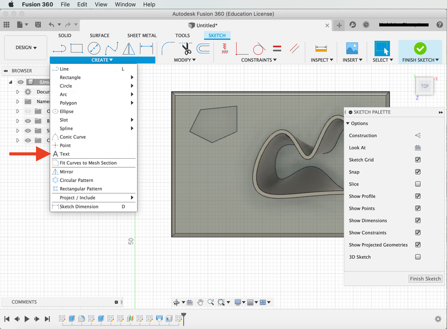Expand the Document Settings tree node
The height and width of the screenshot is (329, 447).
tap(17, 92)
